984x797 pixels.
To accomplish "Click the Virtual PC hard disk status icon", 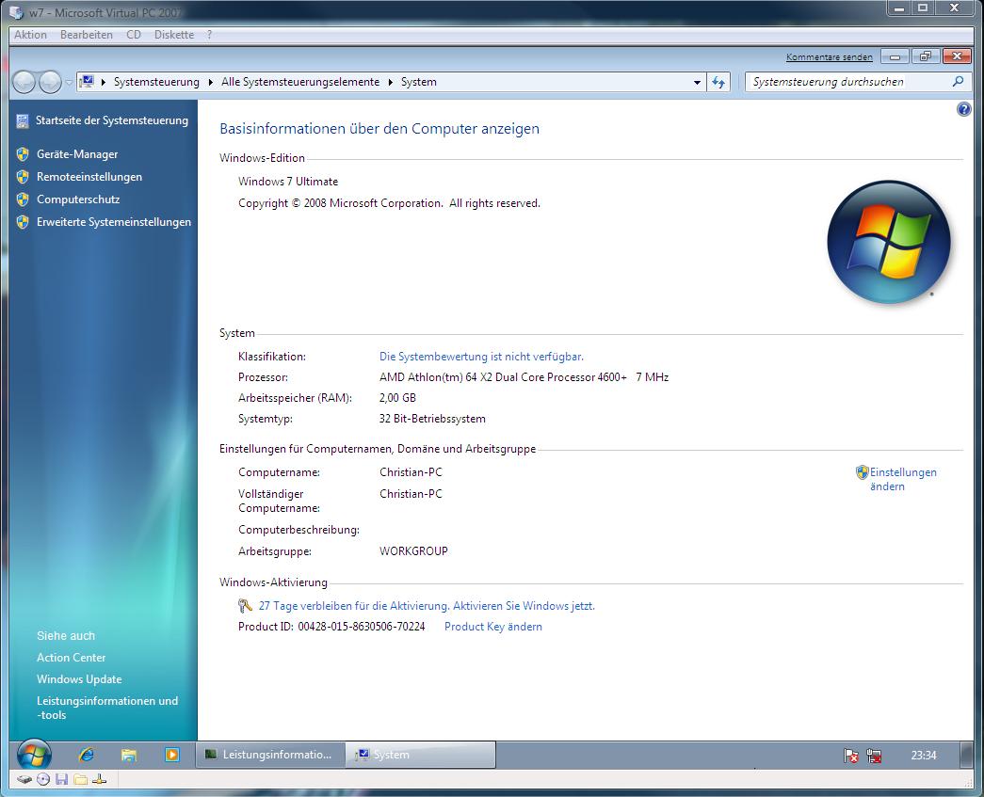I will (x=24, y=779).
